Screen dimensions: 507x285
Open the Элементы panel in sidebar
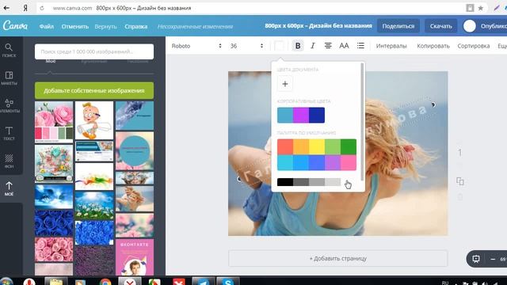(9, 106)
